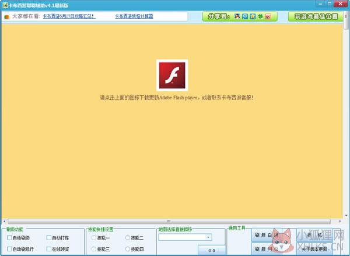Click the GO teleport button
The width and height of the screenshot is (350, 256).
coord(212,250)
